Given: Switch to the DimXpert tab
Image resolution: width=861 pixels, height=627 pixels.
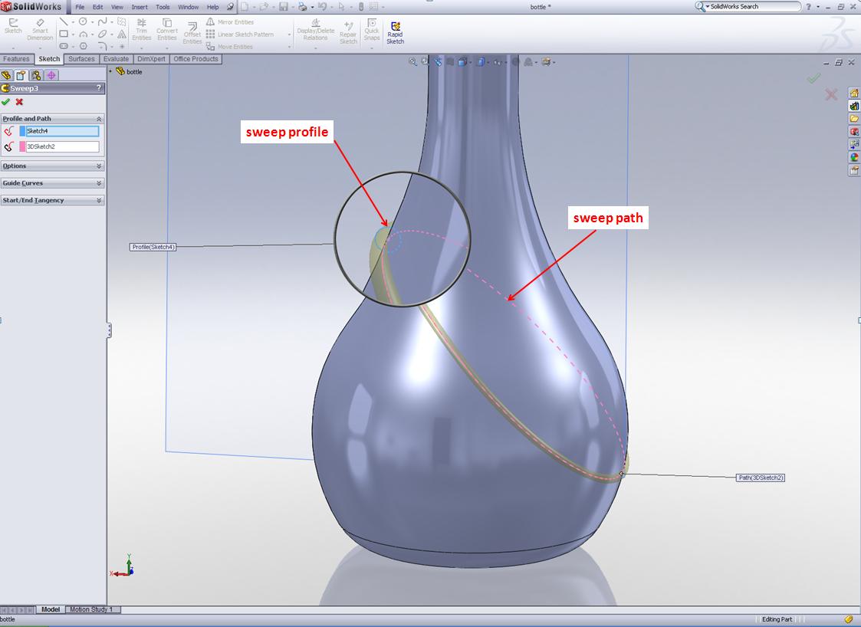Looking at the screenshot, I should (x=151, y=59).
